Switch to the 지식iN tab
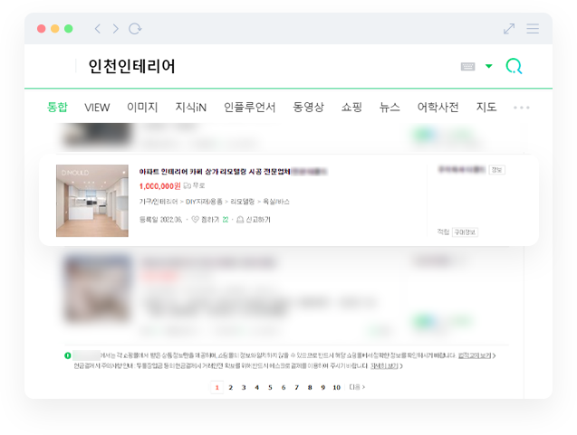Screen dimensions: 577x435 pos(190,108)
